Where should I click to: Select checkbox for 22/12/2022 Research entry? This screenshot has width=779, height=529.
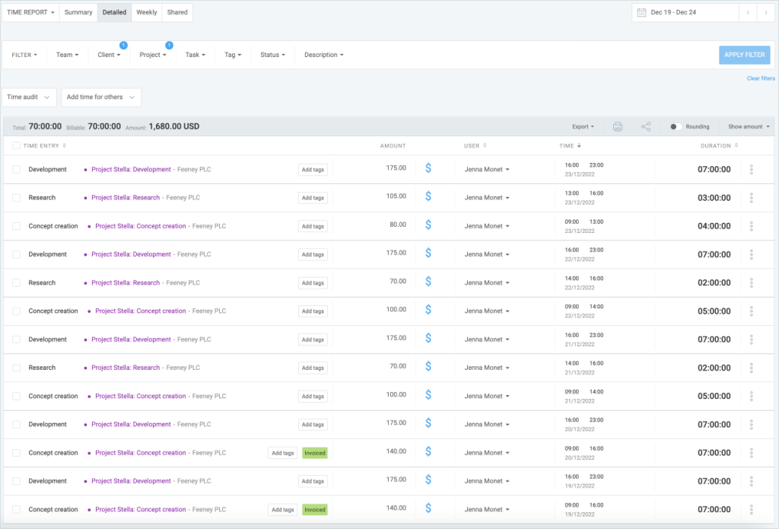pyautogui.click(x=17, y=283)
